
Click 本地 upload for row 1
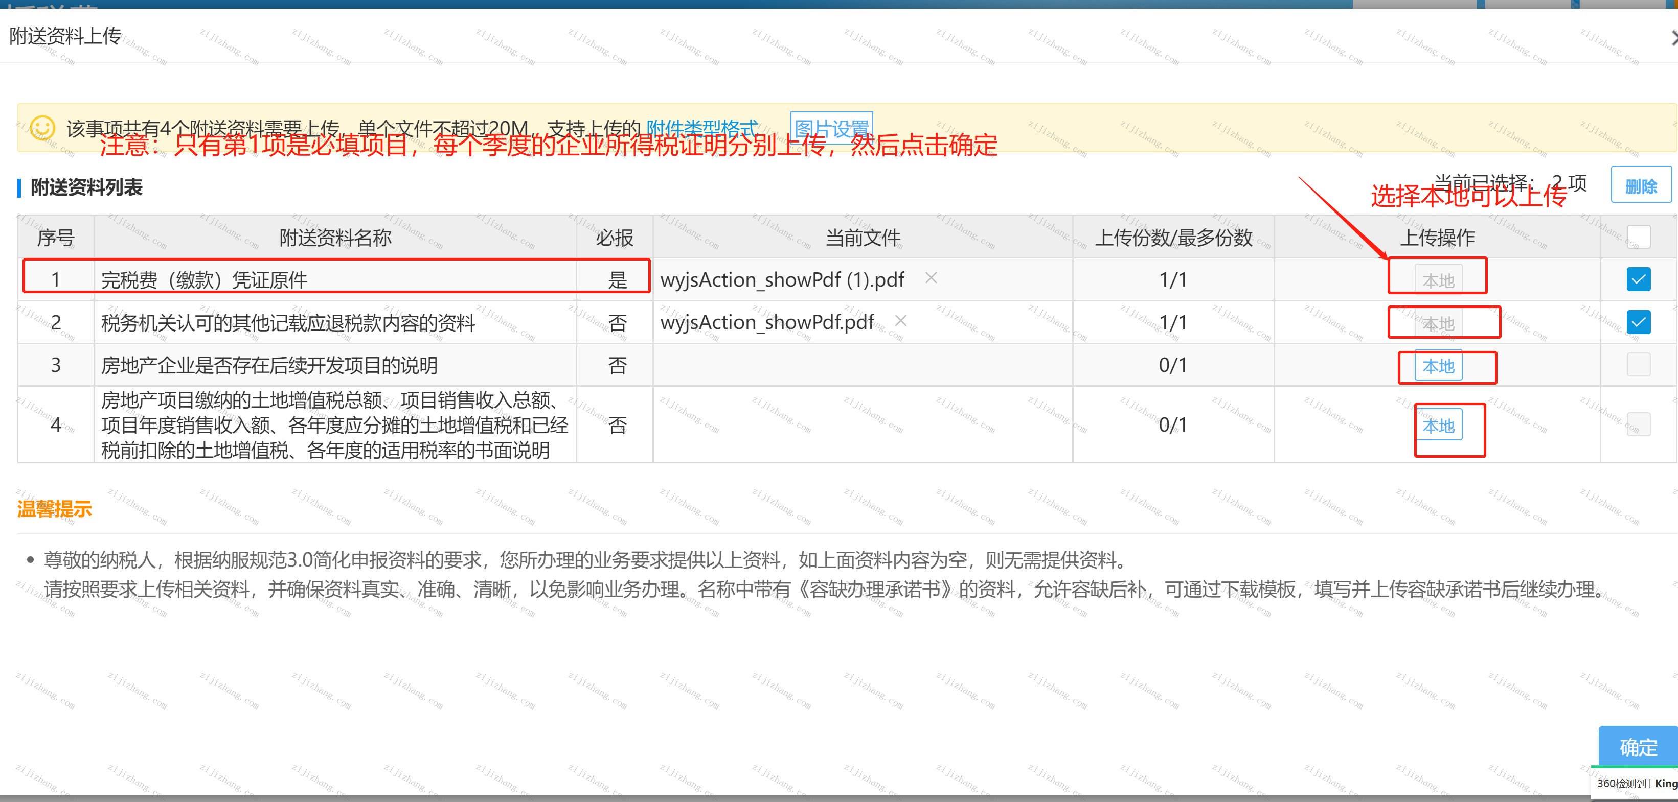1438,280
